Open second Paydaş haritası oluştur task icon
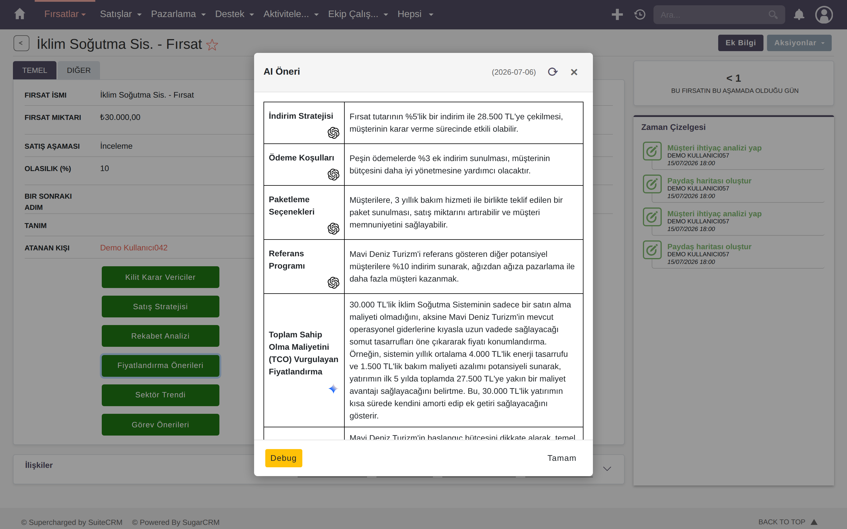This screenshot has height=529, width=847. pos(652,250)
